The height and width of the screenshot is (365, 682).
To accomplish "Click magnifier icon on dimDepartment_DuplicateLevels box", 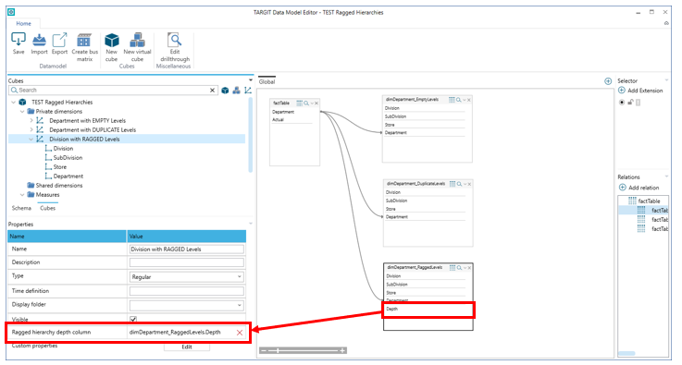I will coord(459,184).
